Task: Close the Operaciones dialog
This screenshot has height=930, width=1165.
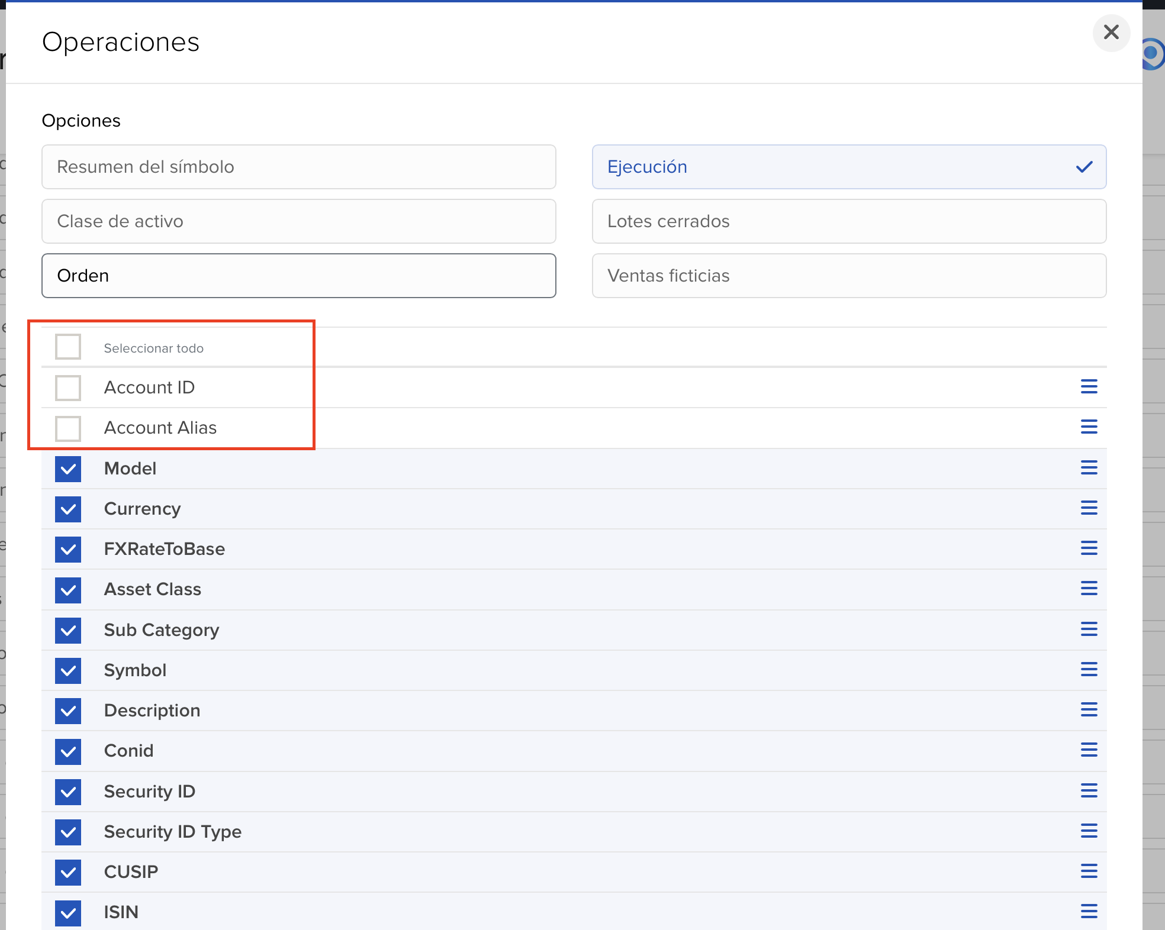Action: pos(1111,33)
